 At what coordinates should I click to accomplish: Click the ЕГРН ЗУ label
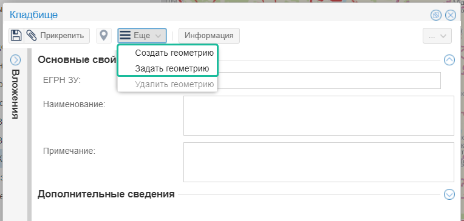[62, 80]
